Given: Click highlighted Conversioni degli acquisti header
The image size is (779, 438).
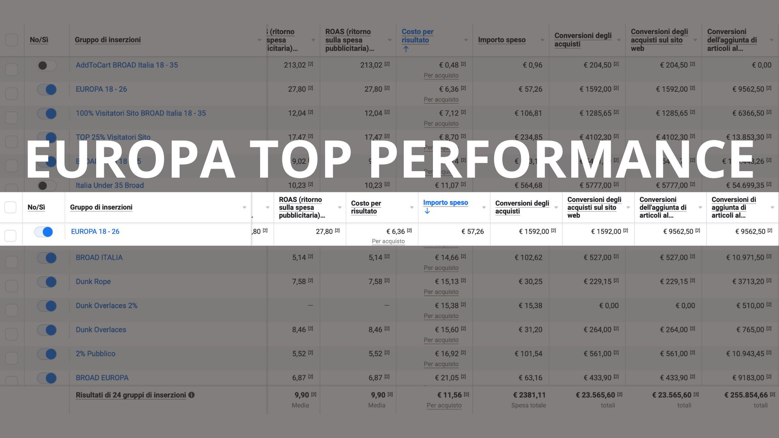Looking at the screenshot, I should [522, 207].
